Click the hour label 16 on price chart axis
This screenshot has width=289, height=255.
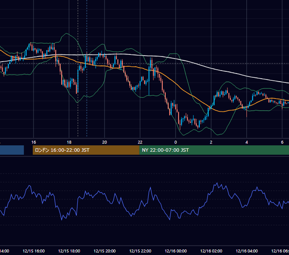coord(34,142)
